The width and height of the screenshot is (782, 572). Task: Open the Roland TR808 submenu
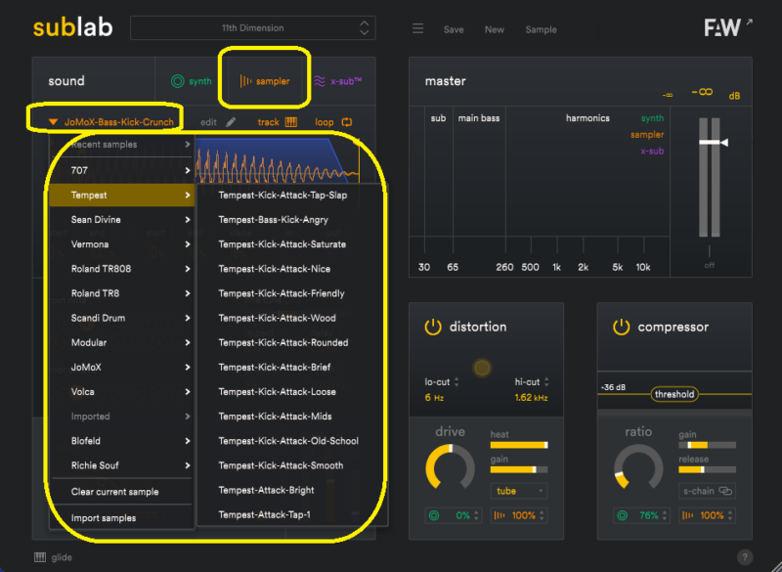coord(121,269)
